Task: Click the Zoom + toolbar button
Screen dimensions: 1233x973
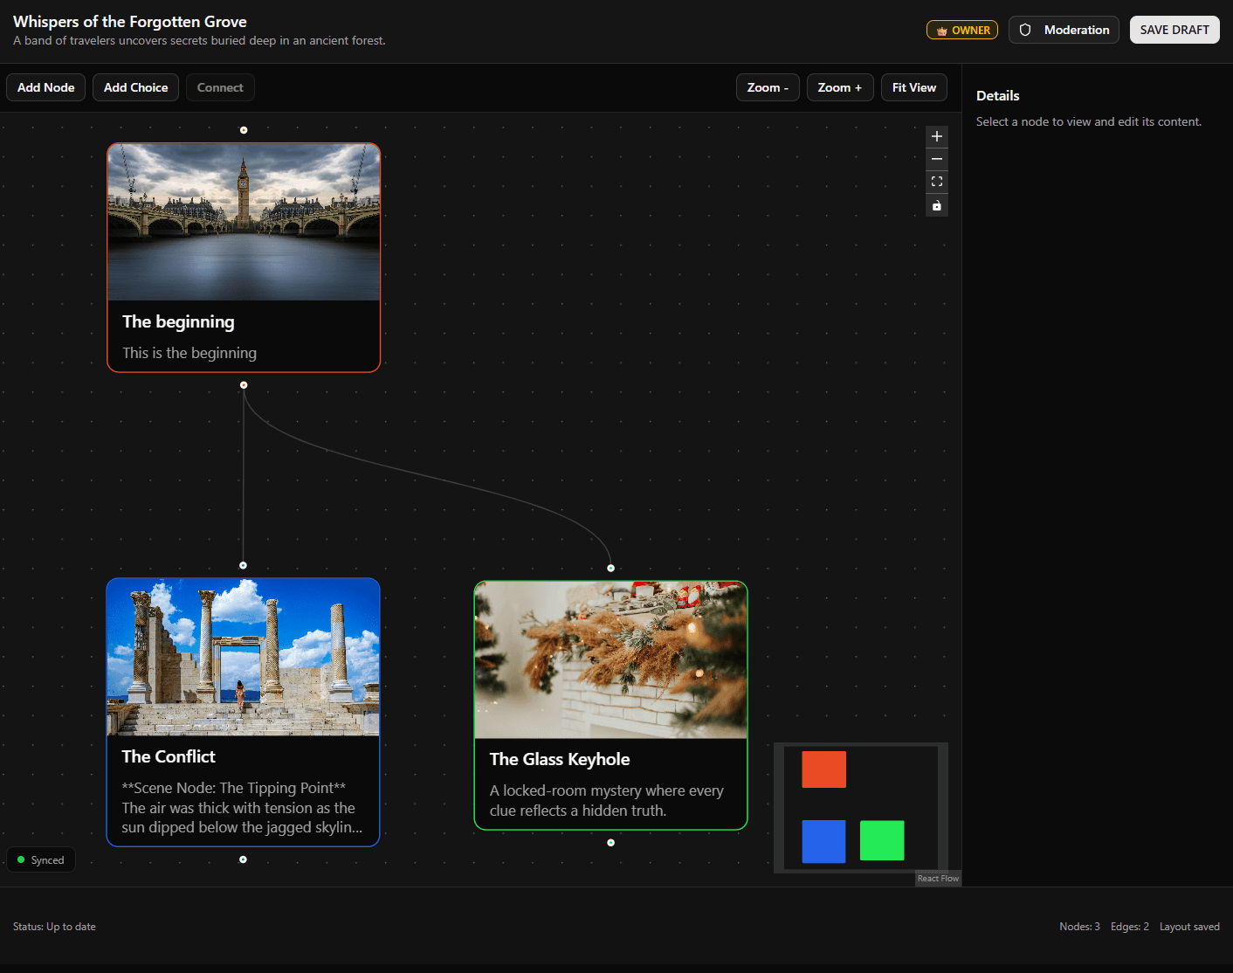Action: point(839,87)
